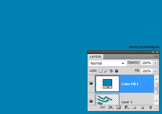
Task: Hide the Layer 1 layer
Action: 91,102
